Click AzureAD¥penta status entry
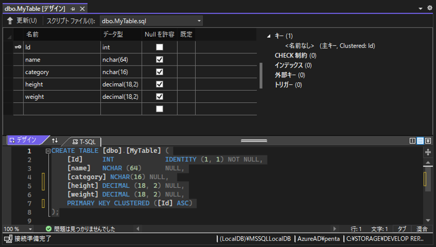Viewport: 436px width, 247px height. click(318, 239)
